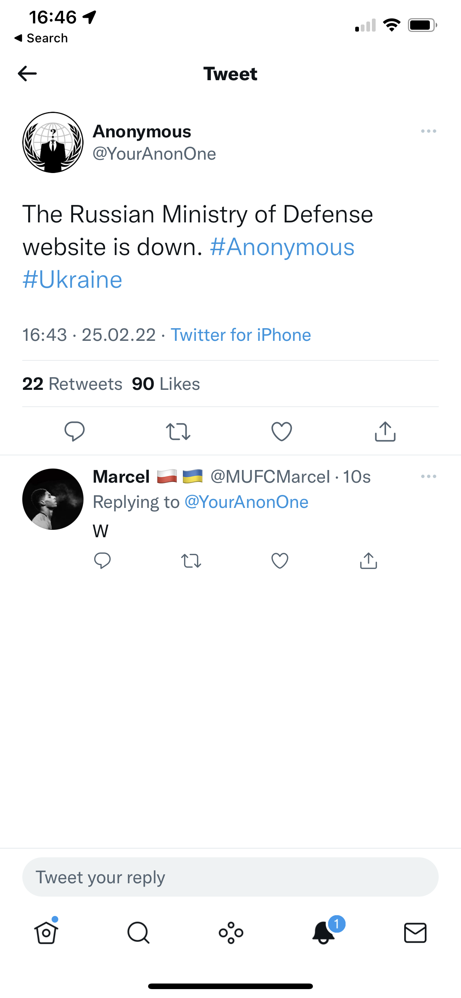Open more options for Marcel's reply
This screenshot has width=461, height=998.
(x=428, y=476)
